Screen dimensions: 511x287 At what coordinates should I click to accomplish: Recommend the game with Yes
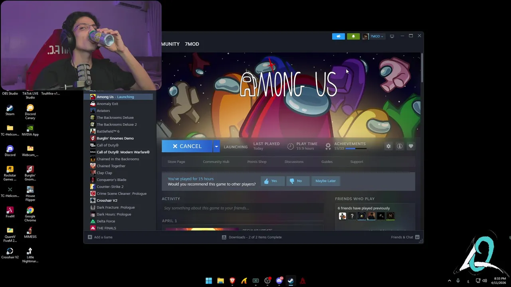(272, 181)
